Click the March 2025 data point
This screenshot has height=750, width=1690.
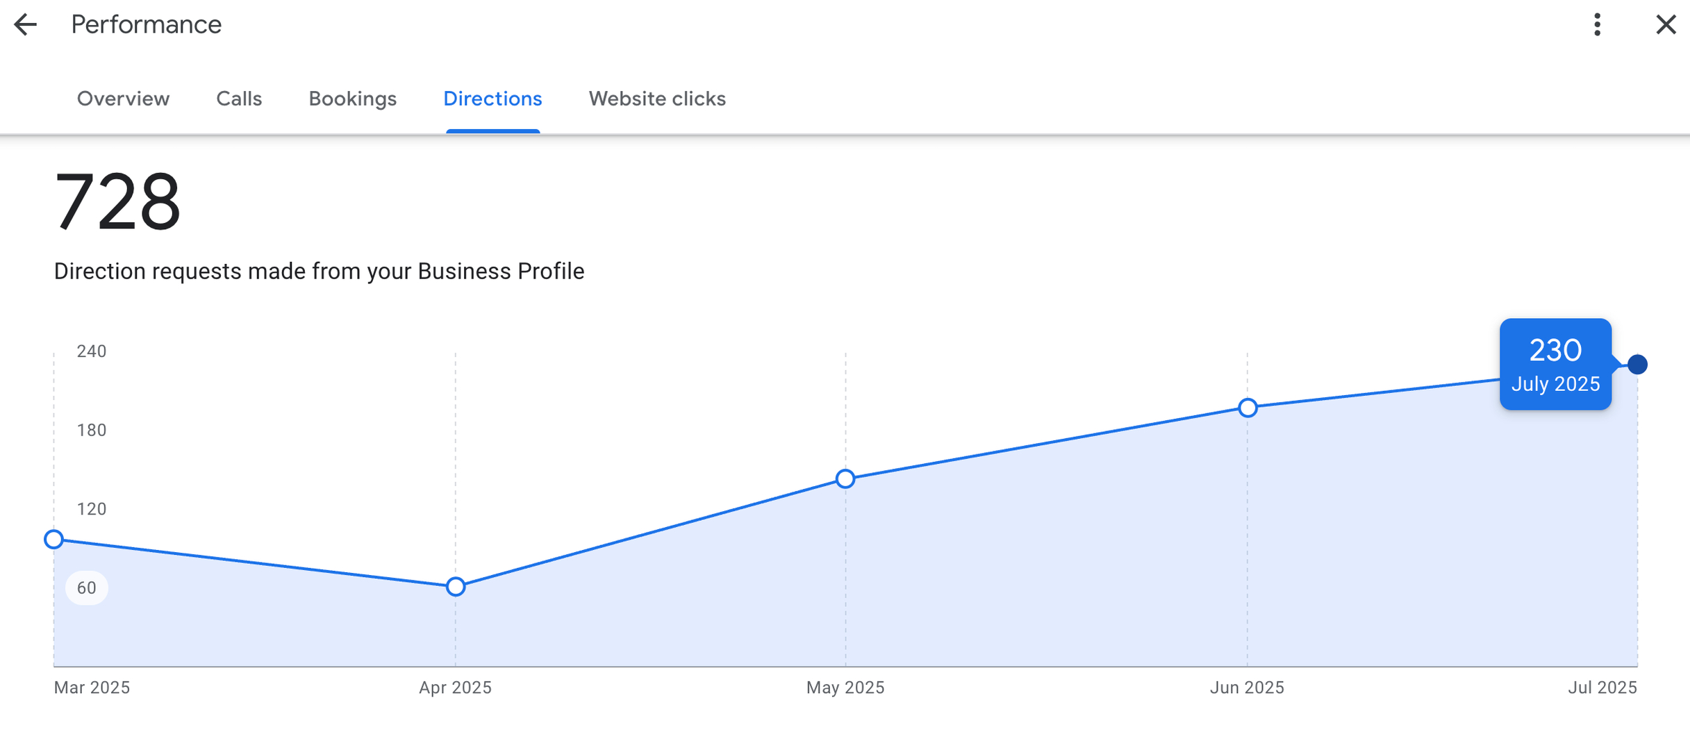coord(54,540)
